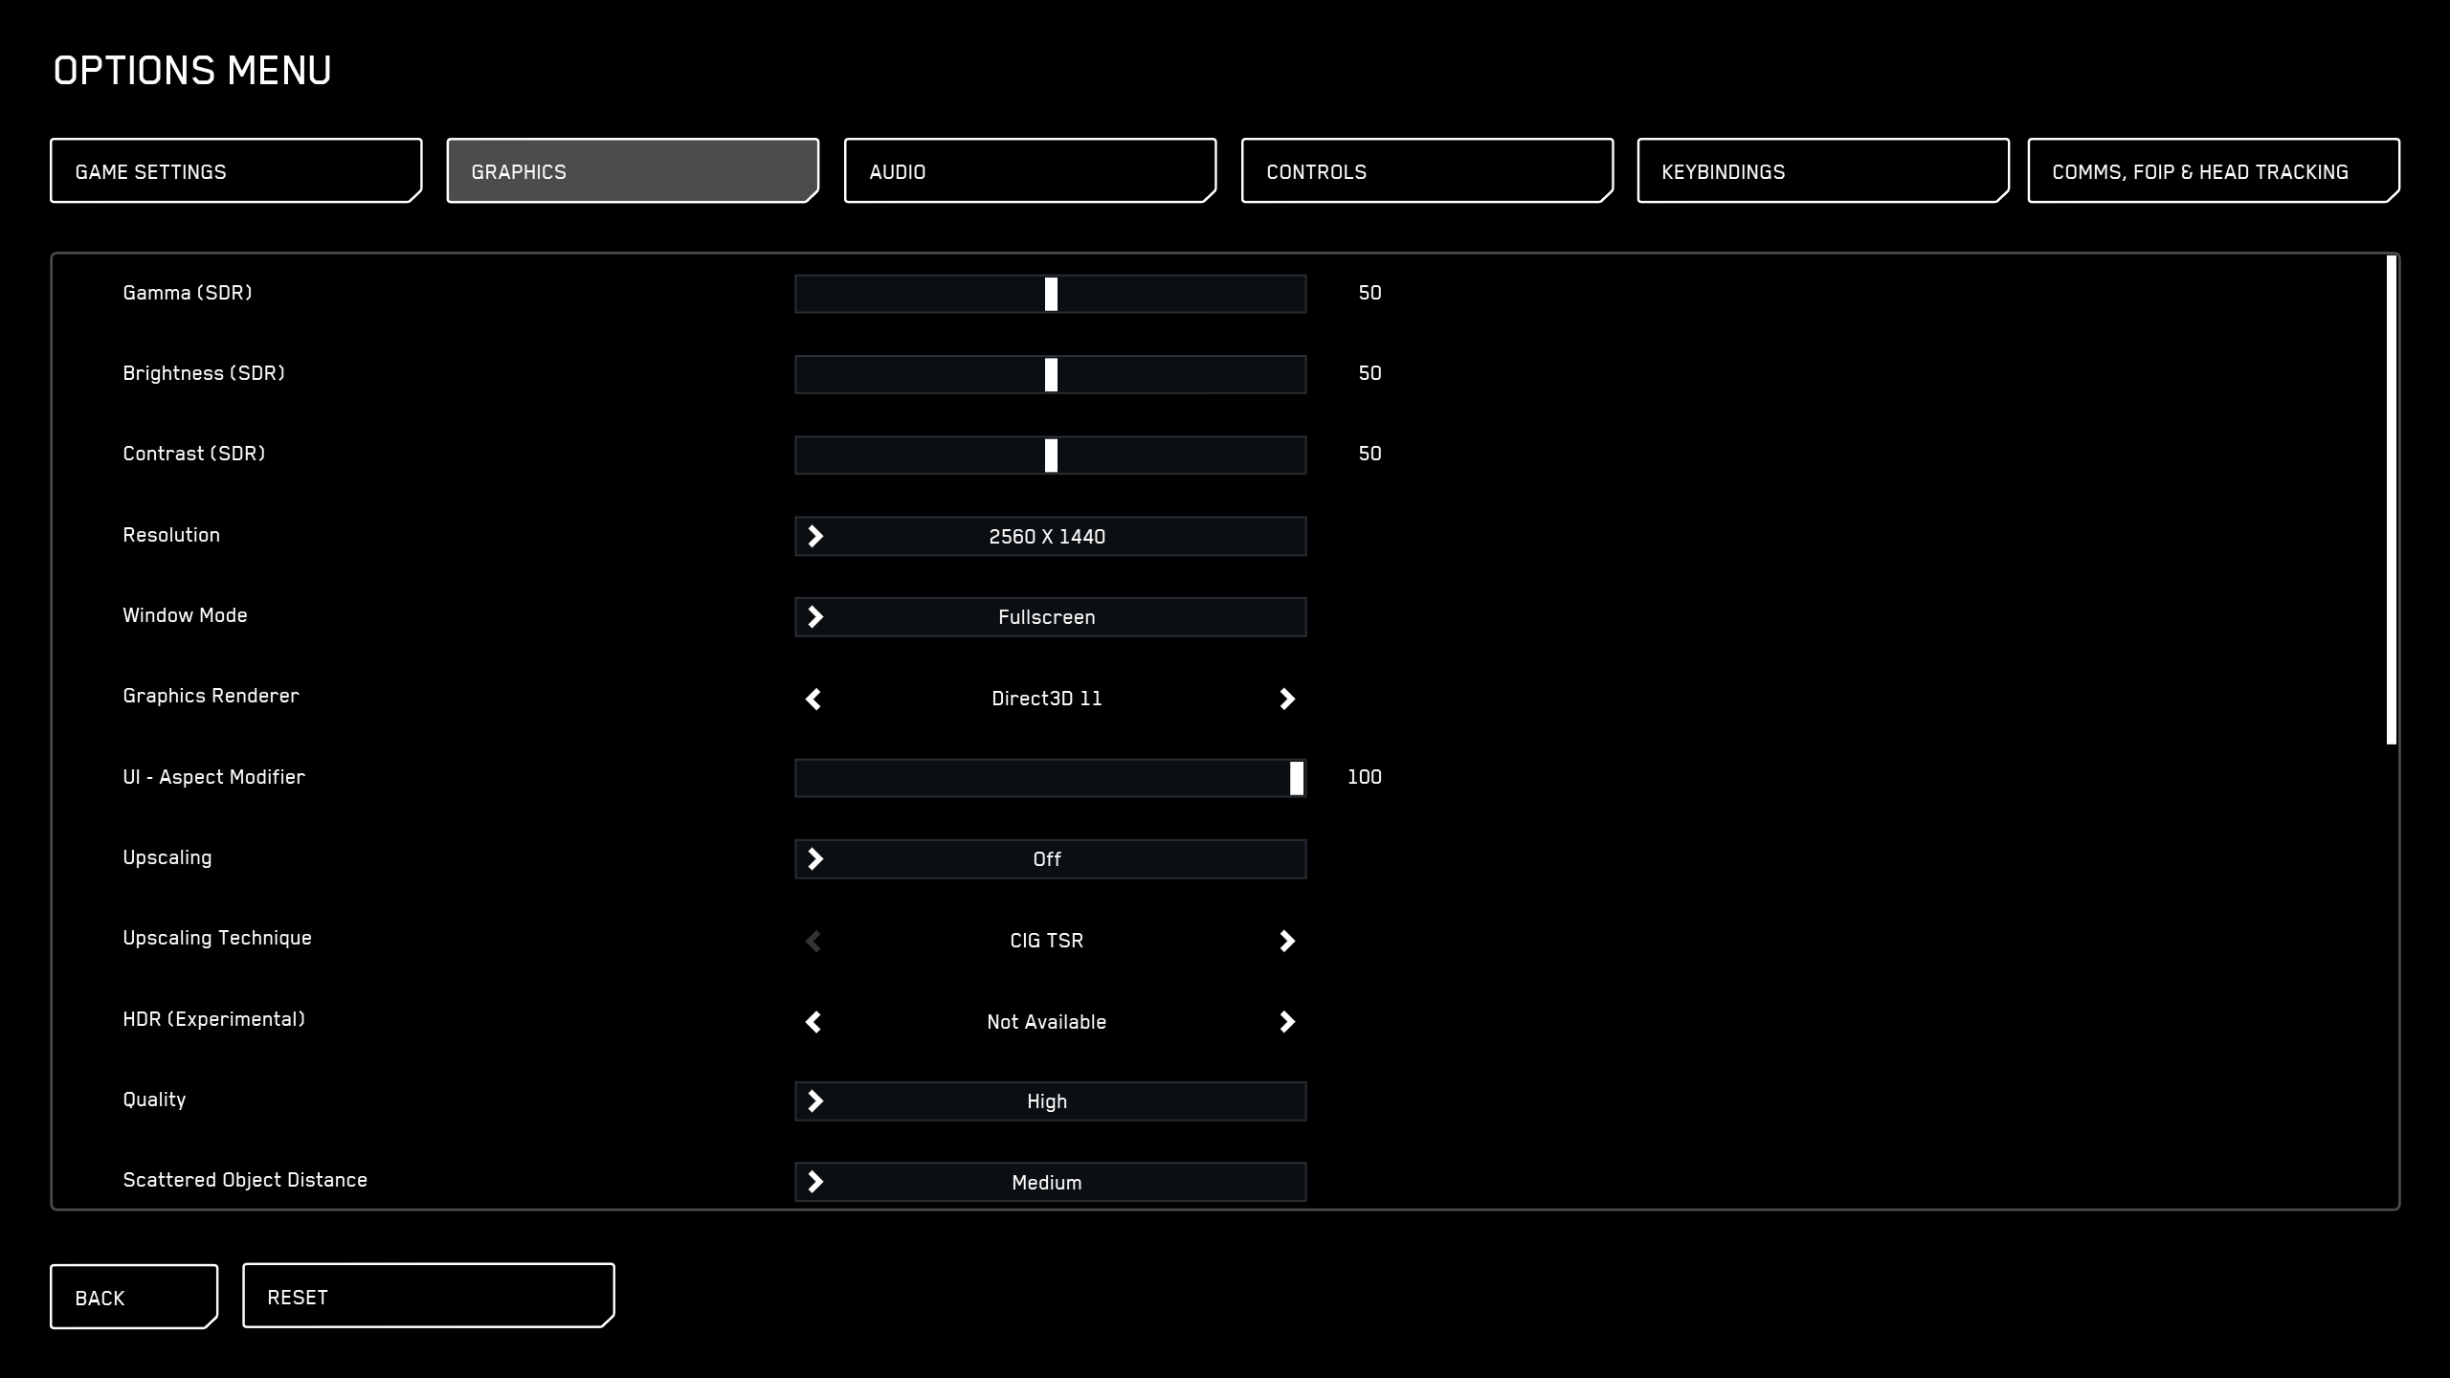This screenshot has width=2450, height=1378.
Task: Click the scrollbar on the right side
Action: pos(2387,498)
